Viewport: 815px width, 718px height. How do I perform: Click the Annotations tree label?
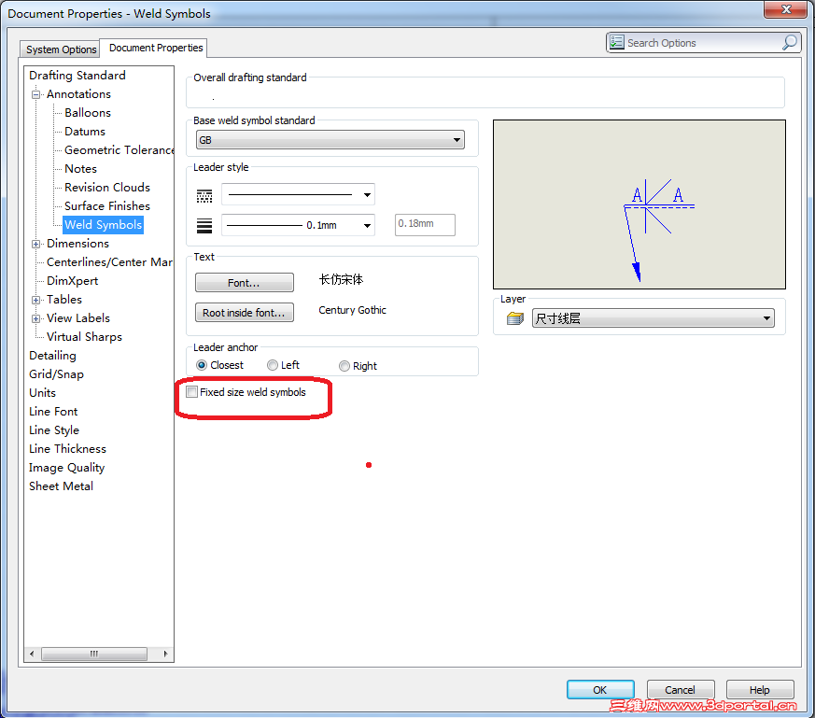point(78,94)
